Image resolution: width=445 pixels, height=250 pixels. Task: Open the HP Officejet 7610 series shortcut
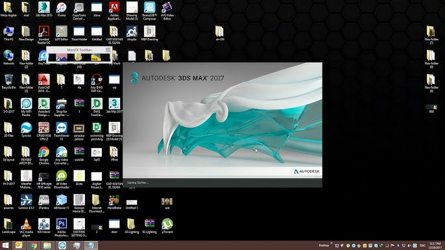[x=44, y=179]
